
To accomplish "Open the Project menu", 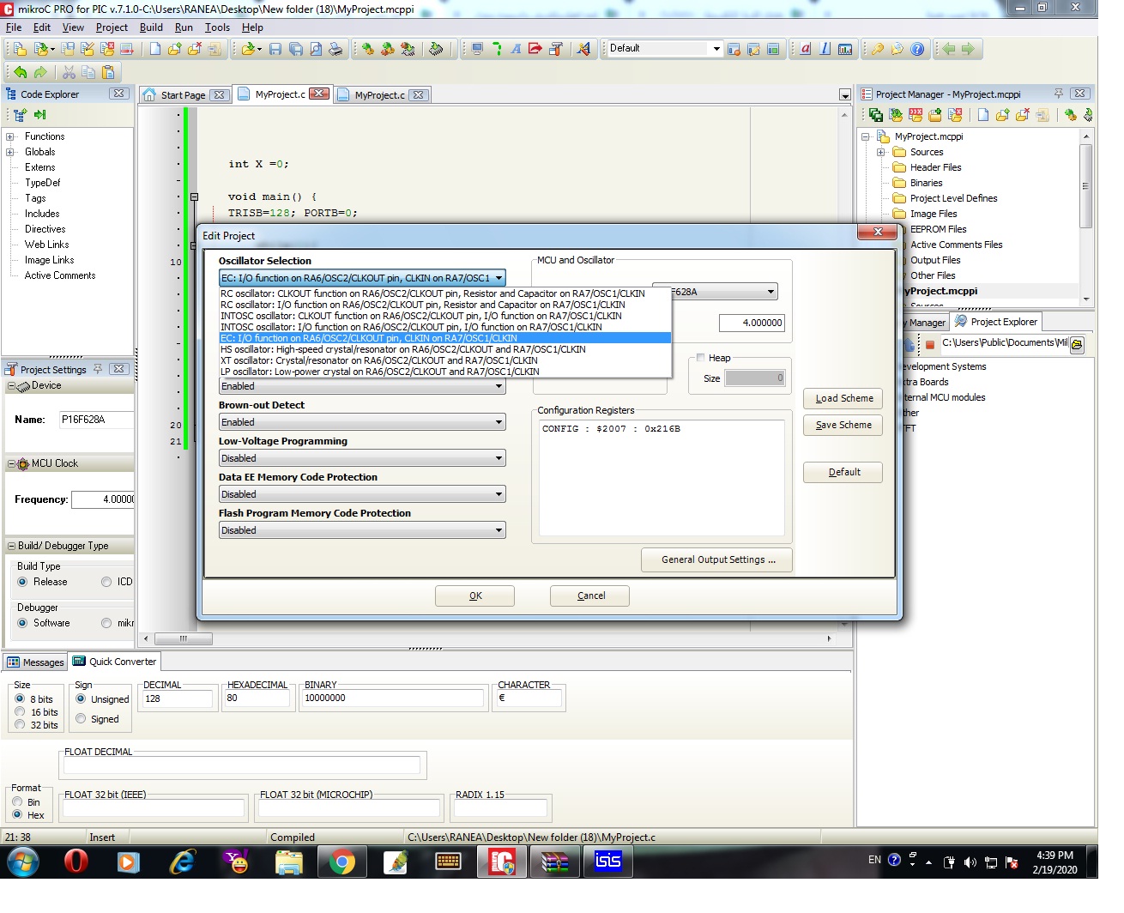I will click(112, 27).
